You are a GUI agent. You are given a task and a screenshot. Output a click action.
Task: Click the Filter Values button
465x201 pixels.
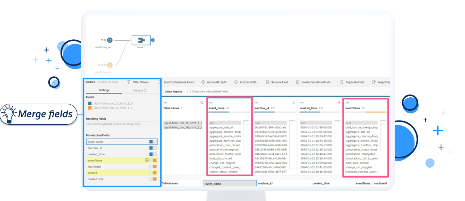pyautogui.click(x=139, y=82)
